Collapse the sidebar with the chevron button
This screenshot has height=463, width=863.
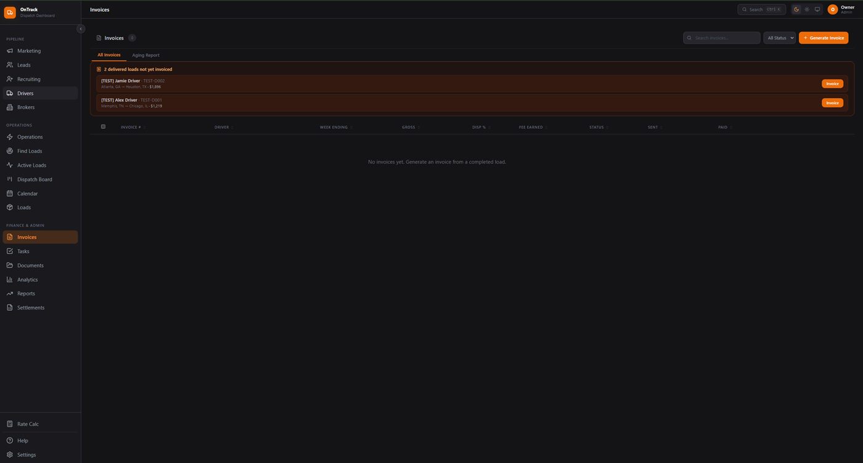(x=81, y=29)
